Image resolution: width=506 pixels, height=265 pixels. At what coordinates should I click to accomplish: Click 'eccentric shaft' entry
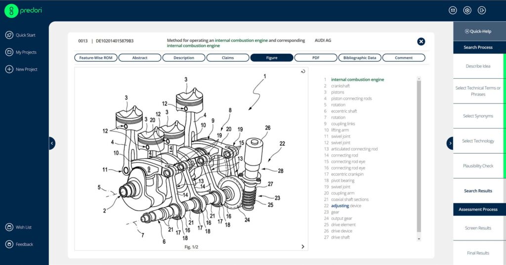344,111
